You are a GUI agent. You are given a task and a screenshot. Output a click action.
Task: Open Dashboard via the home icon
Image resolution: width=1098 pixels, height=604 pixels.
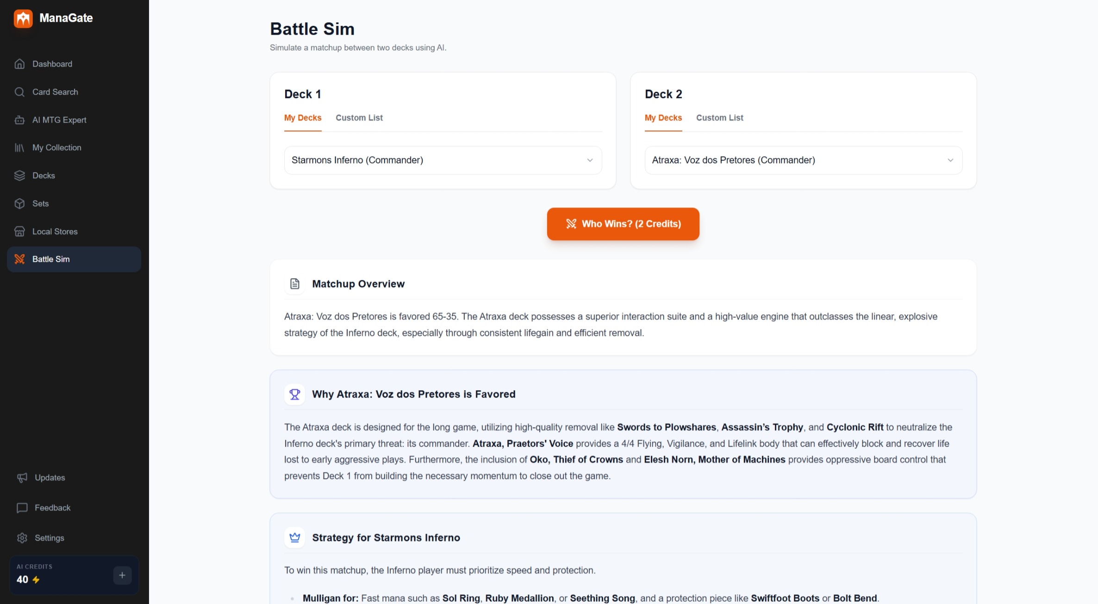19,64
